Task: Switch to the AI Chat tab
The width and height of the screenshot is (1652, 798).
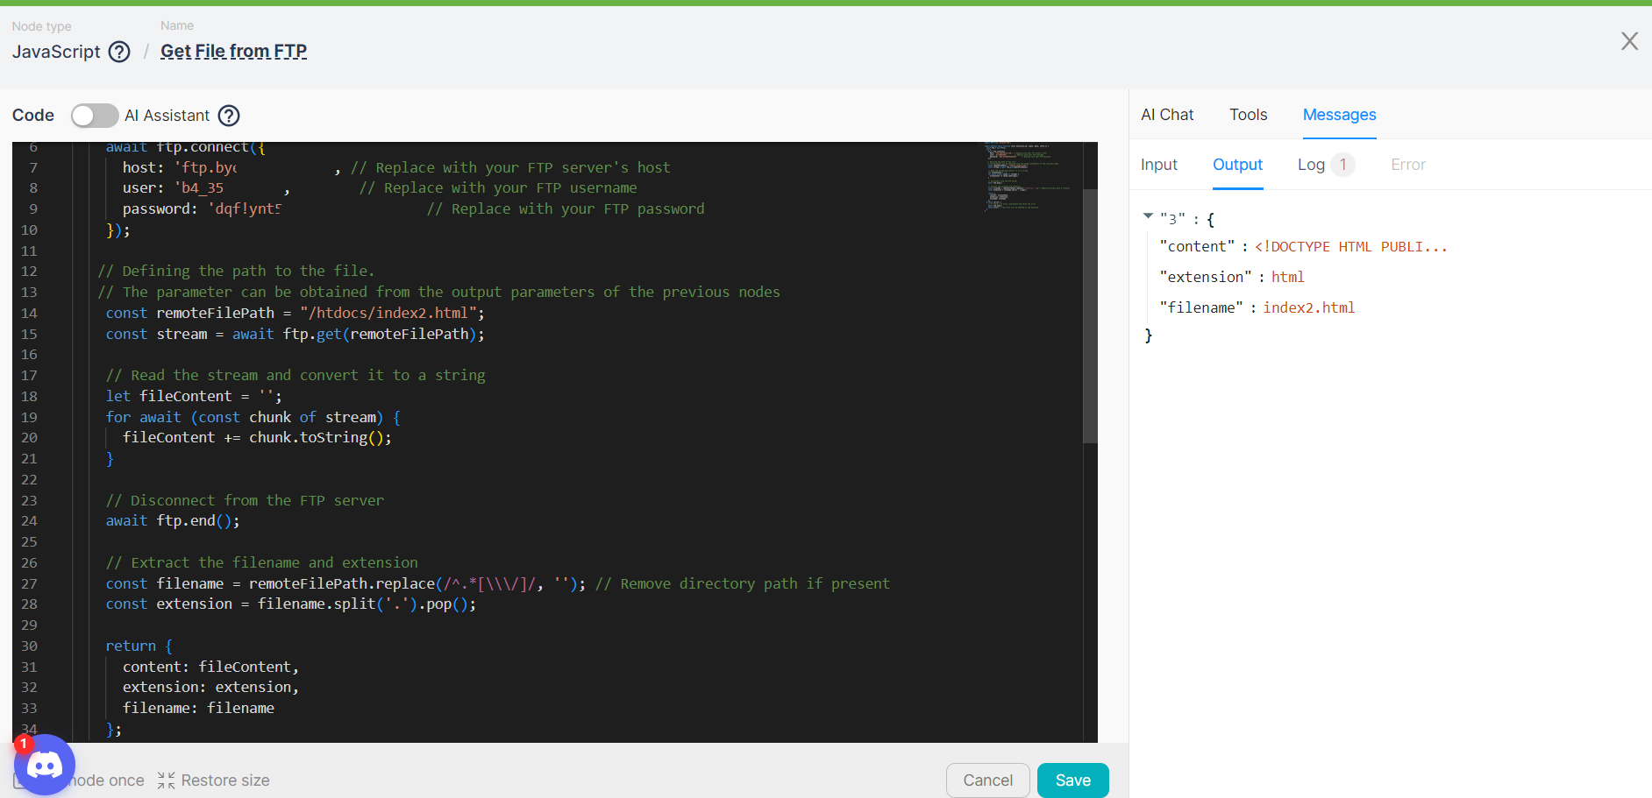Action: click(x=1167, y=115)
